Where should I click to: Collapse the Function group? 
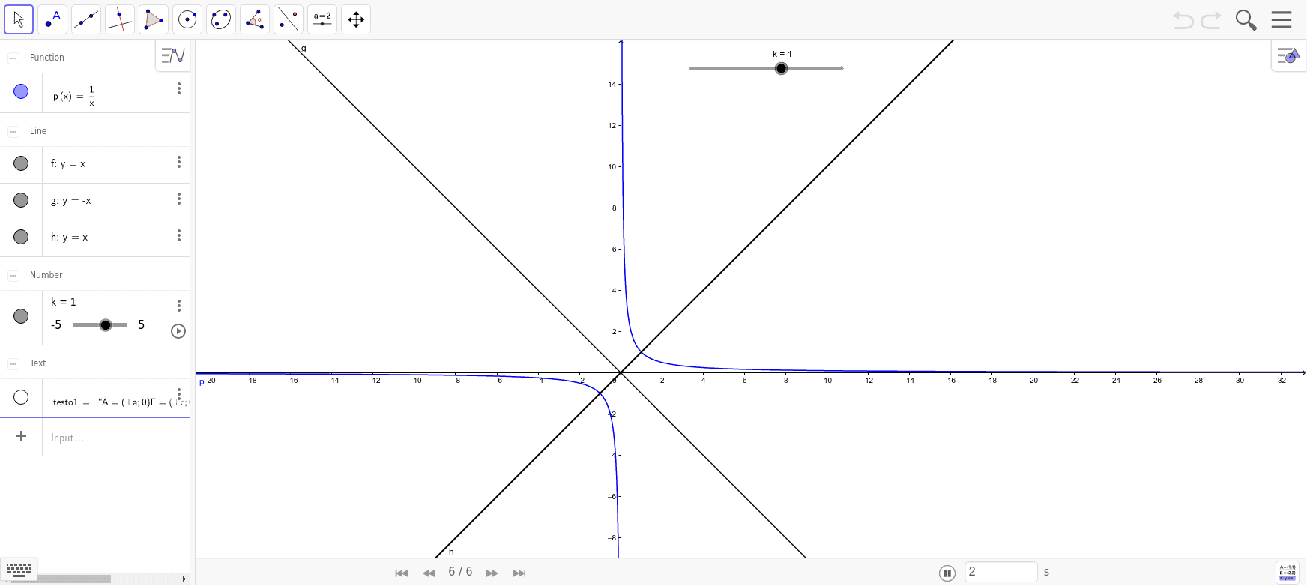pos(13,58)
